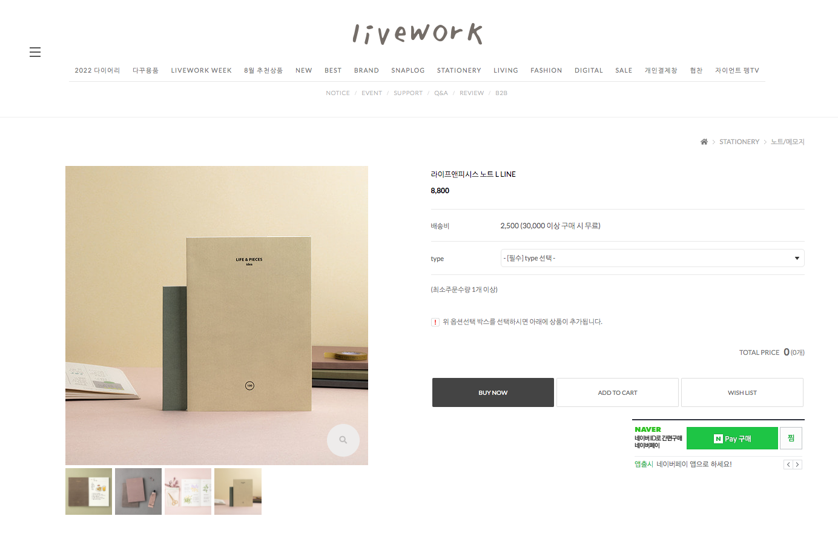
Task: Click the 노트/메모지 breadcrumb link
Action: pyautogui.click(x=788, y=142)
